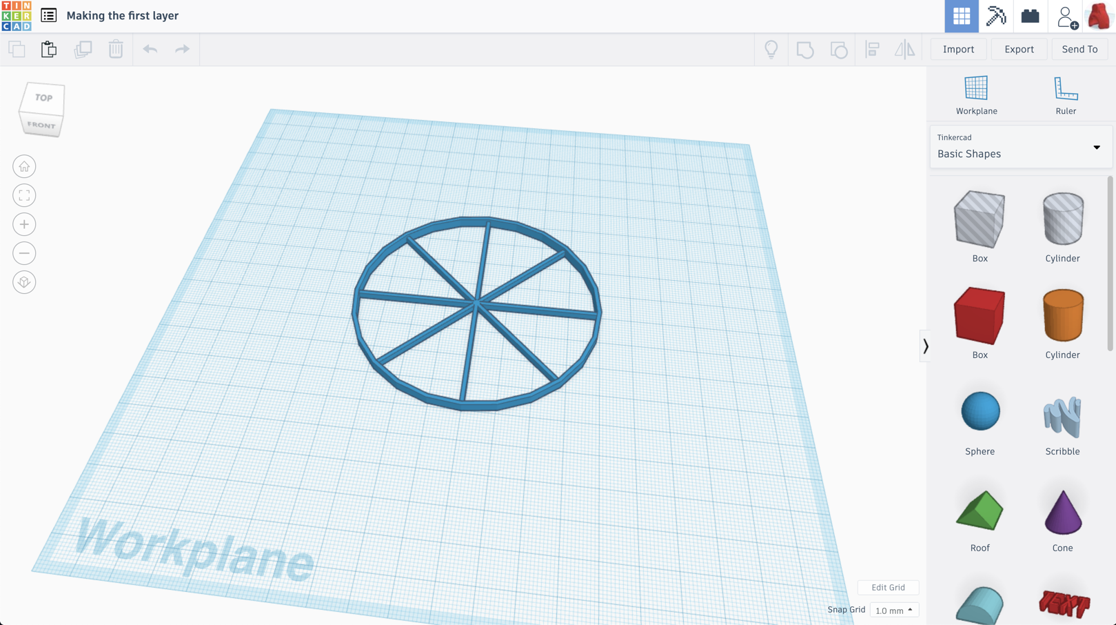The height and width of the screenshot is (625, 1116).
Task: Click the Mirror tool icon
Action: (x=904, y=49)
